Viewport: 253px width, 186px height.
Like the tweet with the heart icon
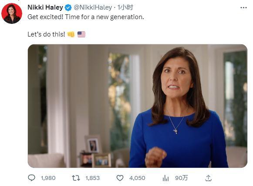coord(120,178)
